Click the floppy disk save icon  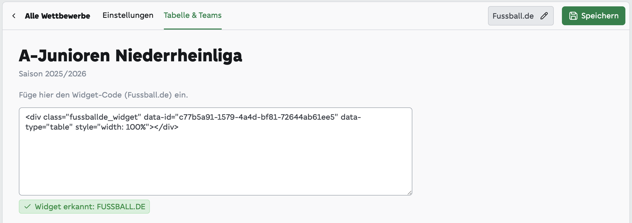tap(573, 16)
